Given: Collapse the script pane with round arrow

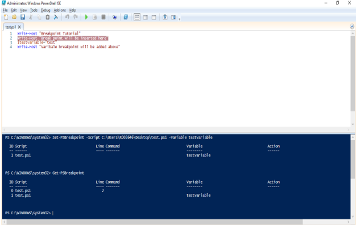Looking at the screenshot, I should pos(352,27).
